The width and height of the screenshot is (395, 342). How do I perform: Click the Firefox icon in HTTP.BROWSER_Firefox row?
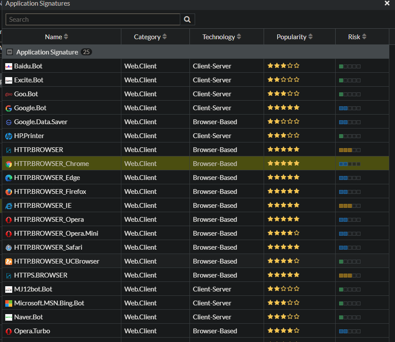pyautogui.click(x=9, y=192)
